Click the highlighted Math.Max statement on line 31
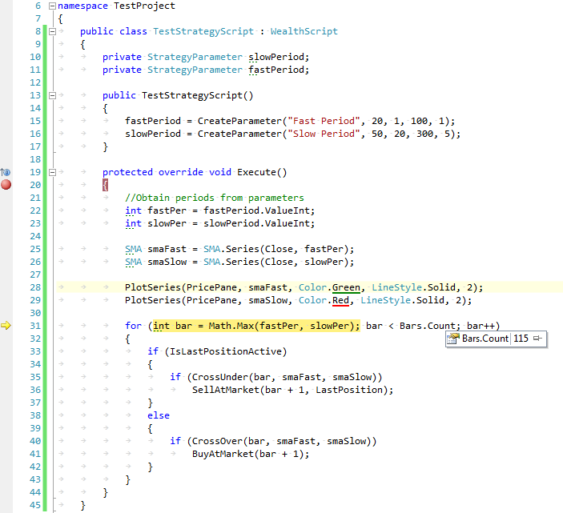 tap(256, 326)
